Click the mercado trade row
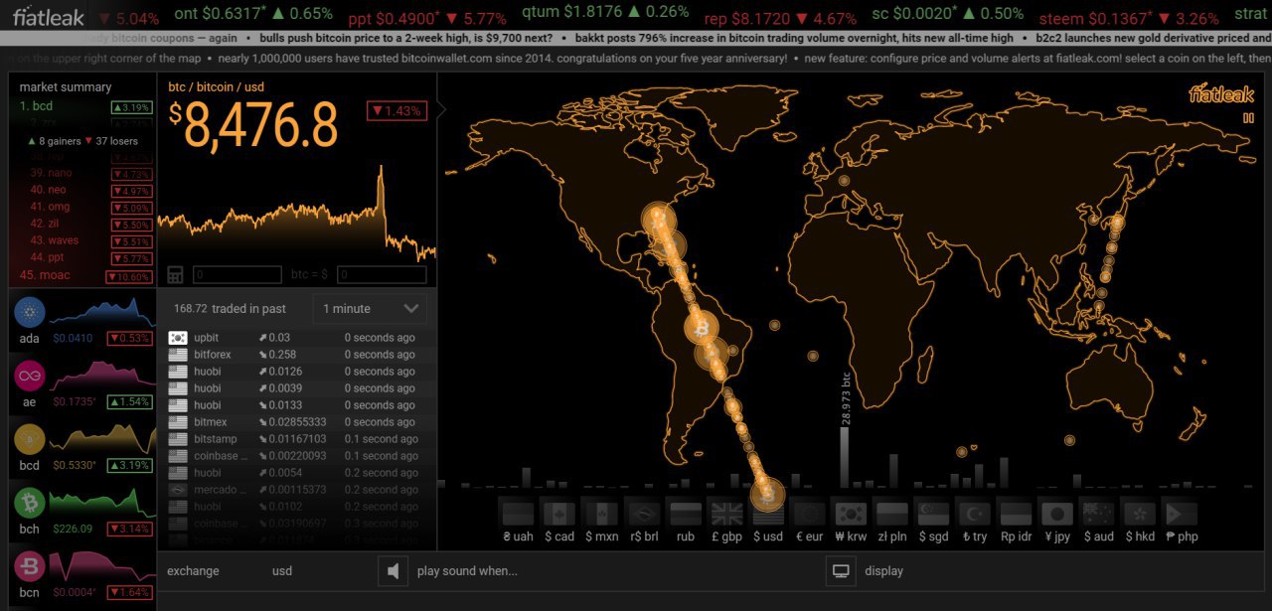1272x611 pixels. pyautogui.click(x=297, y=490)
